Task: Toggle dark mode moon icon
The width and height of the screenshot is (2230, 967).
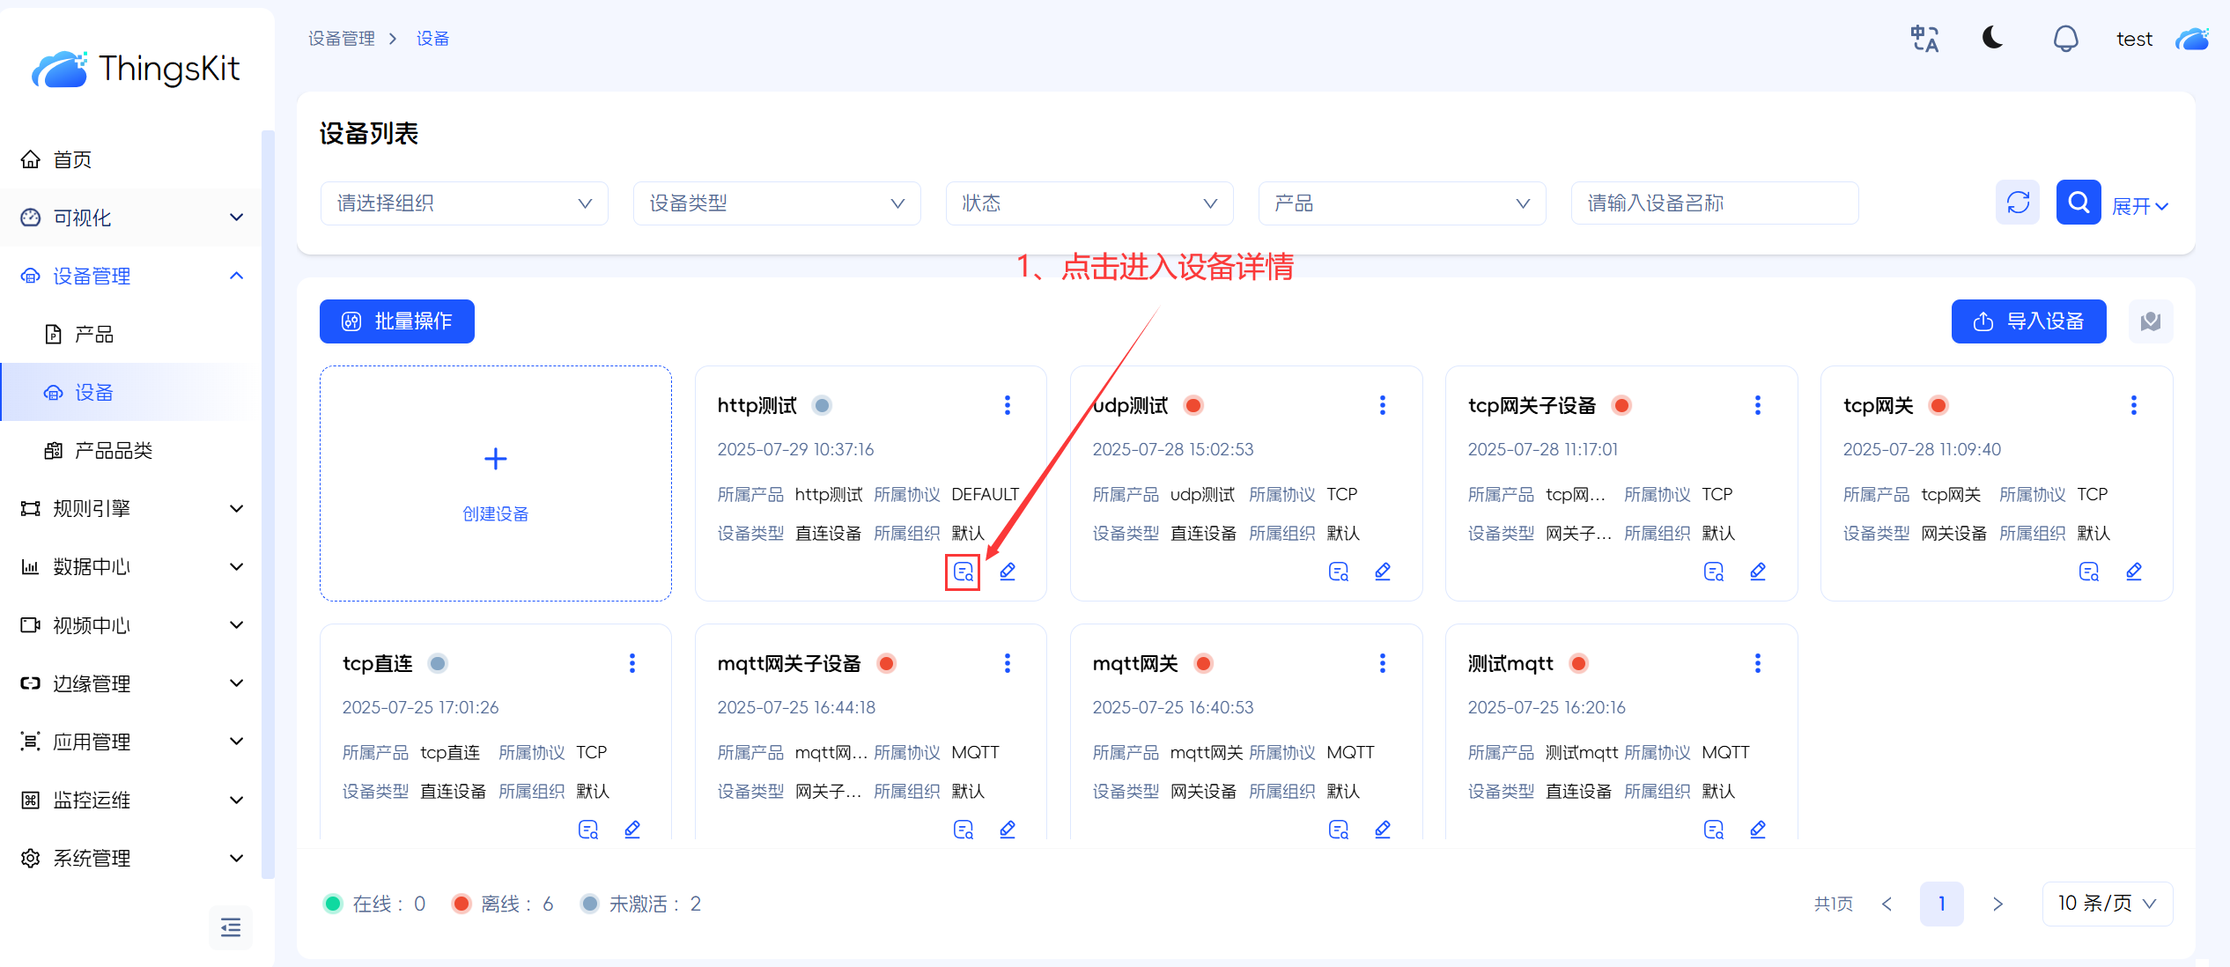Action: coord(1993,39)
